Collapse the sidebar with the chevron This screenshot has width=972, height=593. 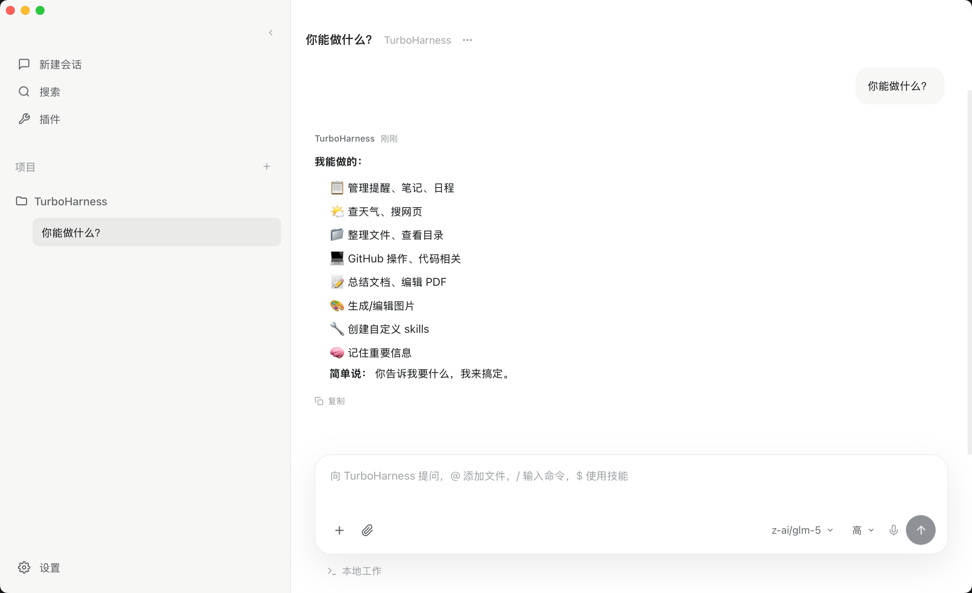[270, 32]
